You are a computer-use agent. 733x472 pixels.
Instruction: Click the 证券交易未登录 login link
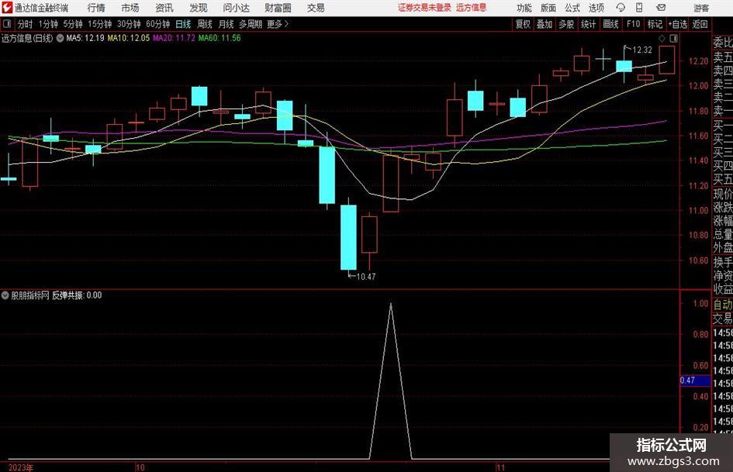[424, 8]
